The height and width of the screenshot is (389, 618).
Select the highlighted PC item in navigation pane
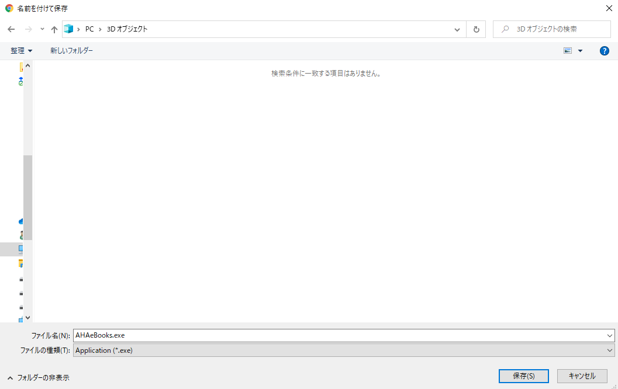[x=21, y=249]
